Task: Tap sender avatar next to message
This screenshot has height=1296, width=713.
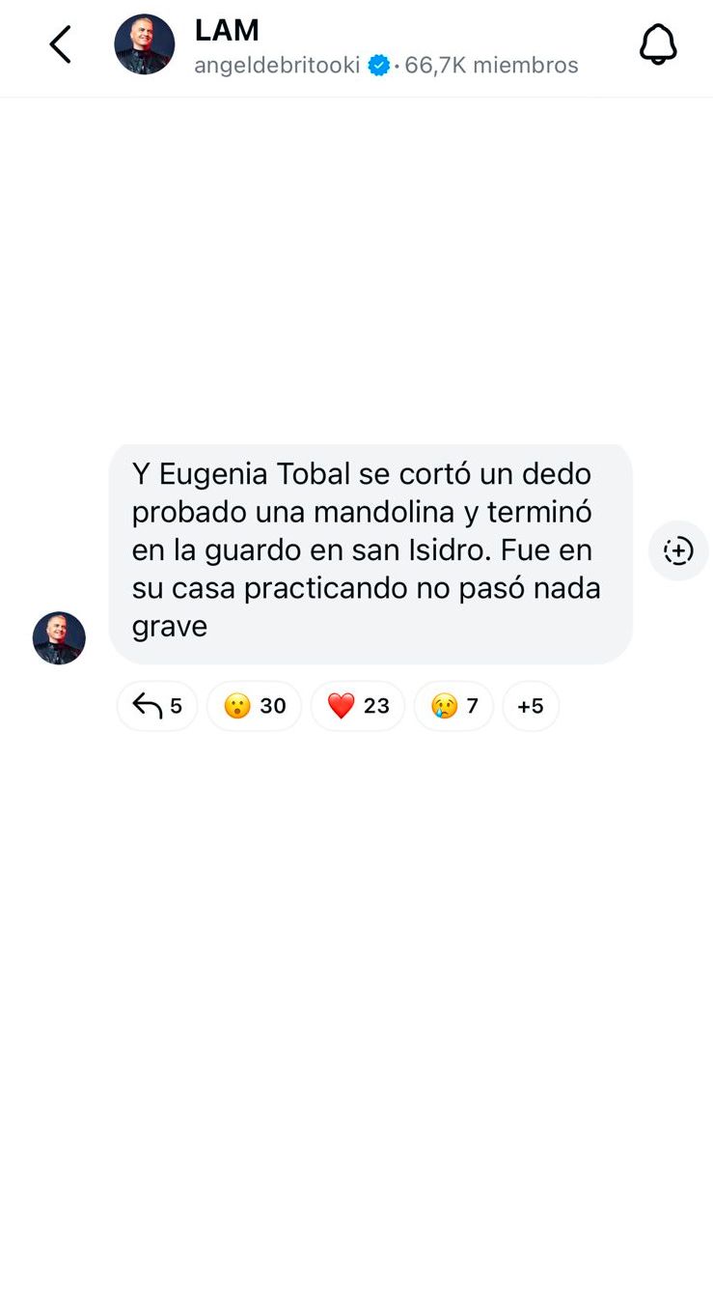Action: coord(59,637)
